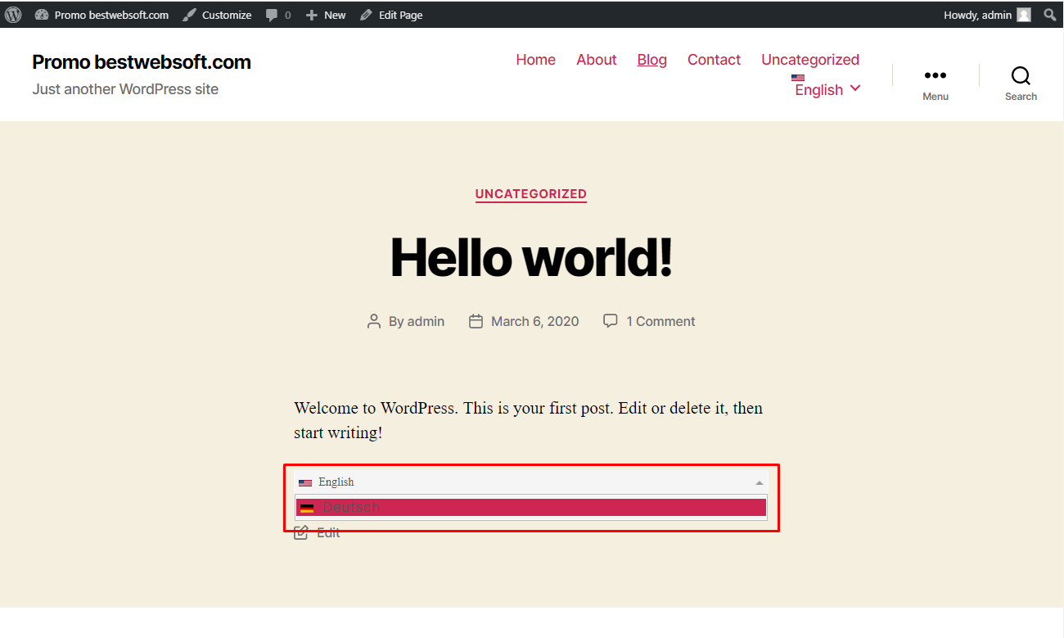Open the header Search button
1064x638 pixels.
[x=1021, y=84]
